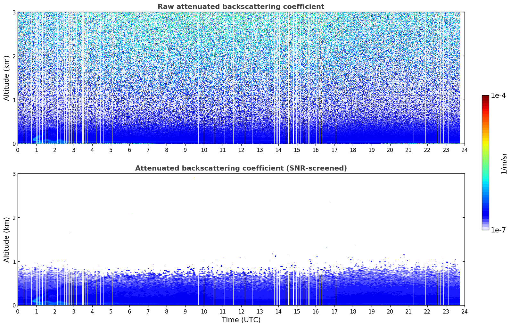The width and height of the screenshot is (511, 327).
Task: Click the top plot 'Altitude (km)' label
Action: [x=7, y=78]
